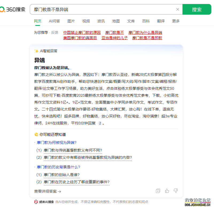The width and height of the screenshot is (214, 208).
Task: Open suggestion 中国禁止摩门教的原因
Action: (x=82, y=32)
